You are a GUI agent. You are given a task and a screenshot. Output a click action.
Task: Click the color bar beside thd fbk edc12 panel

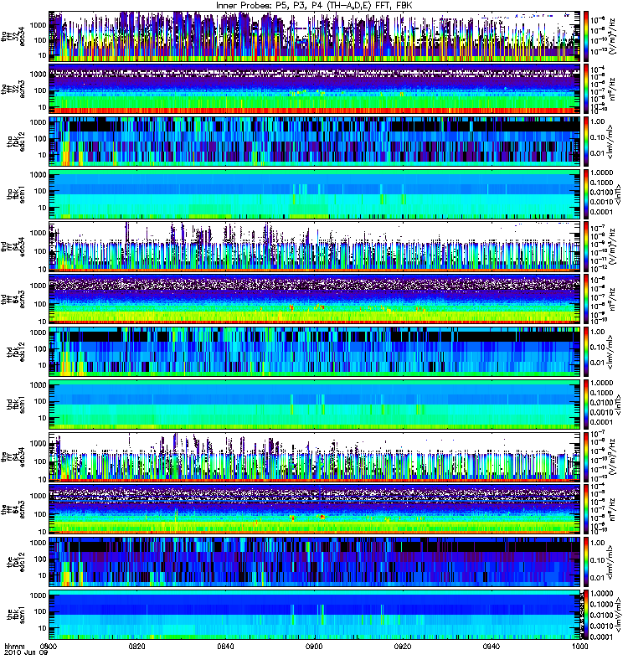click(x=587, y=352)
